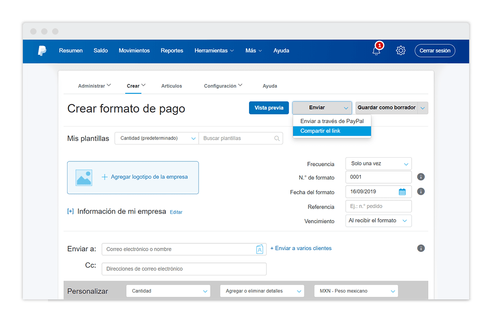The width and height of the screenshot is (492, 319).
Task: Click the Vista previa button
Action: point(269,108)
